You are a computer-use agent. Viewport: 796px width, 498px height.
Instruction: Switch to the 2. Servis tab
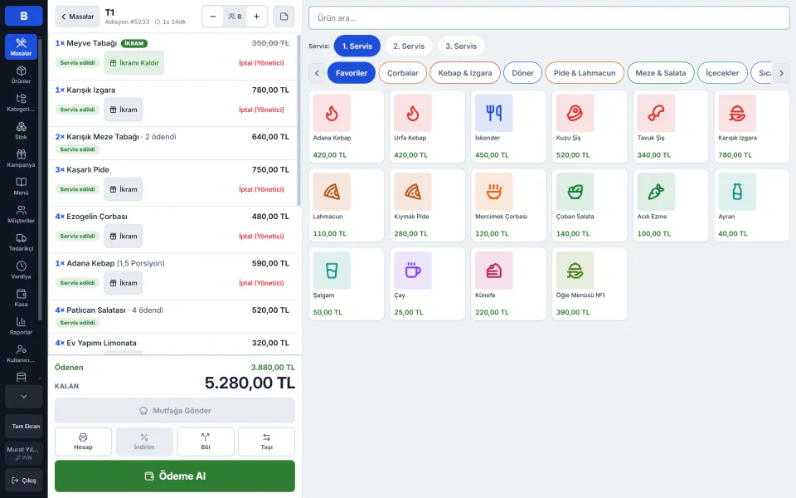(x=409, y=46)
